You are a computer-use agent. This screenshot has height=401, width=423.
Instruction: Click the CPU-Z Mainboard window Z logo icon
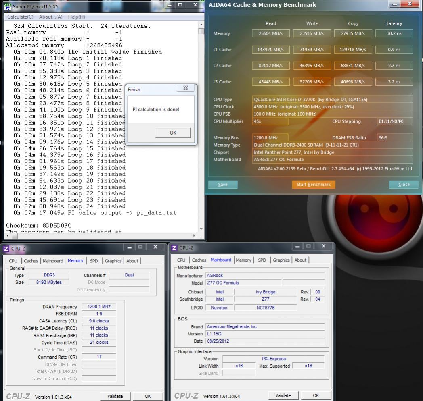point(174,248)
